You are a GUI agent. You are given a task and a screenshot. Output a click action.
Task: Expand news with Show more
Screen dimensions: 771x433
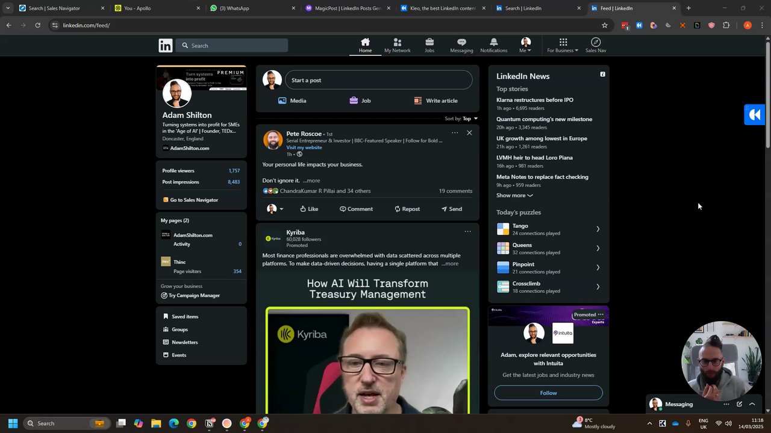514,195
